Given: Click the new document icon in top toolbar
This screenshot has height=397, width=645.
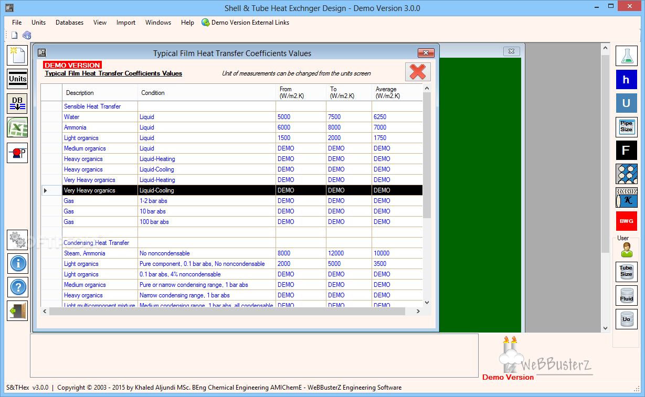Looking at the screenshot, I should [x=15, y=35].
